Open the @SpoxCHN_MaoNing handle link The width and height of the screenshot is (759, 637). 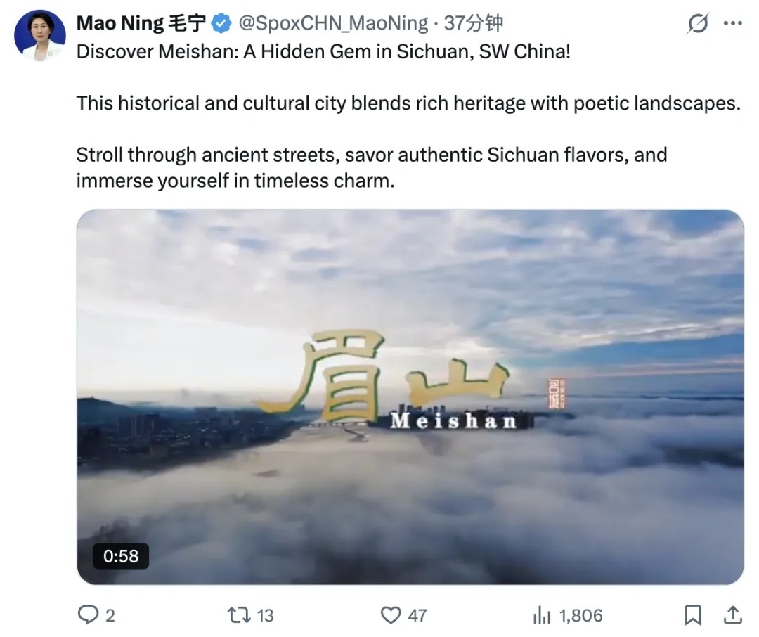(x=333, y=23)
